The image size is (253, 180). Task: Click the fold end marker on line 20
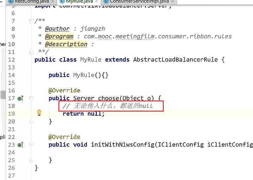pos(31,122)
